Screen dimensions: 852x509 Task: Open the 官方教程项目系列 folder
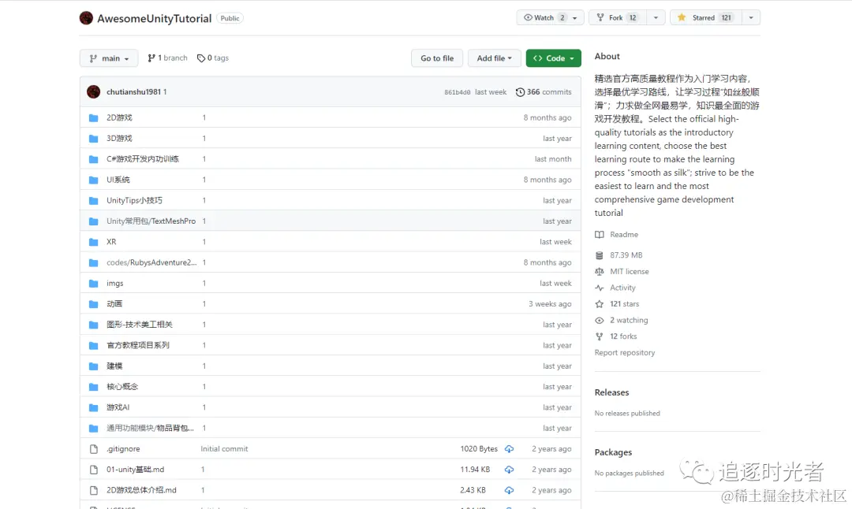tap(138, 345)
